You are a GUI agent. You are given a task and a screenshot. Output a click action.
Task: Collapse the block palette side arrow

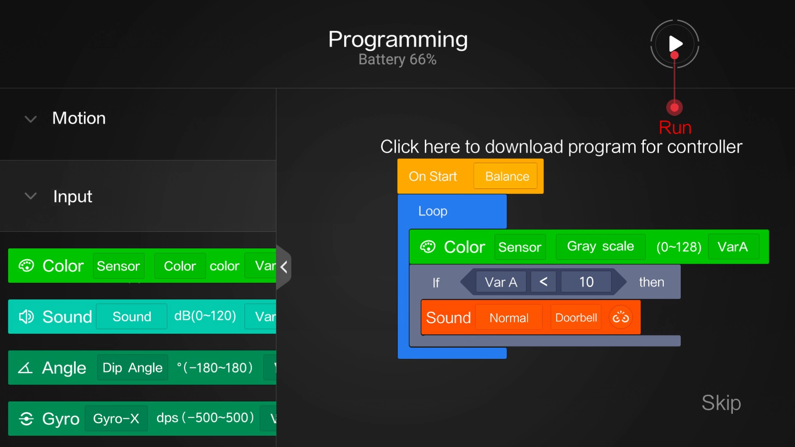(x=284, y=267)
